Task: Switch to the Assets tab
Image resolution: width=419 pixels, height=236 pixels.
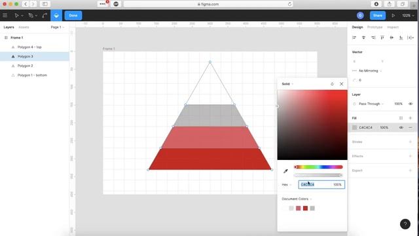Action: [24, 28]
